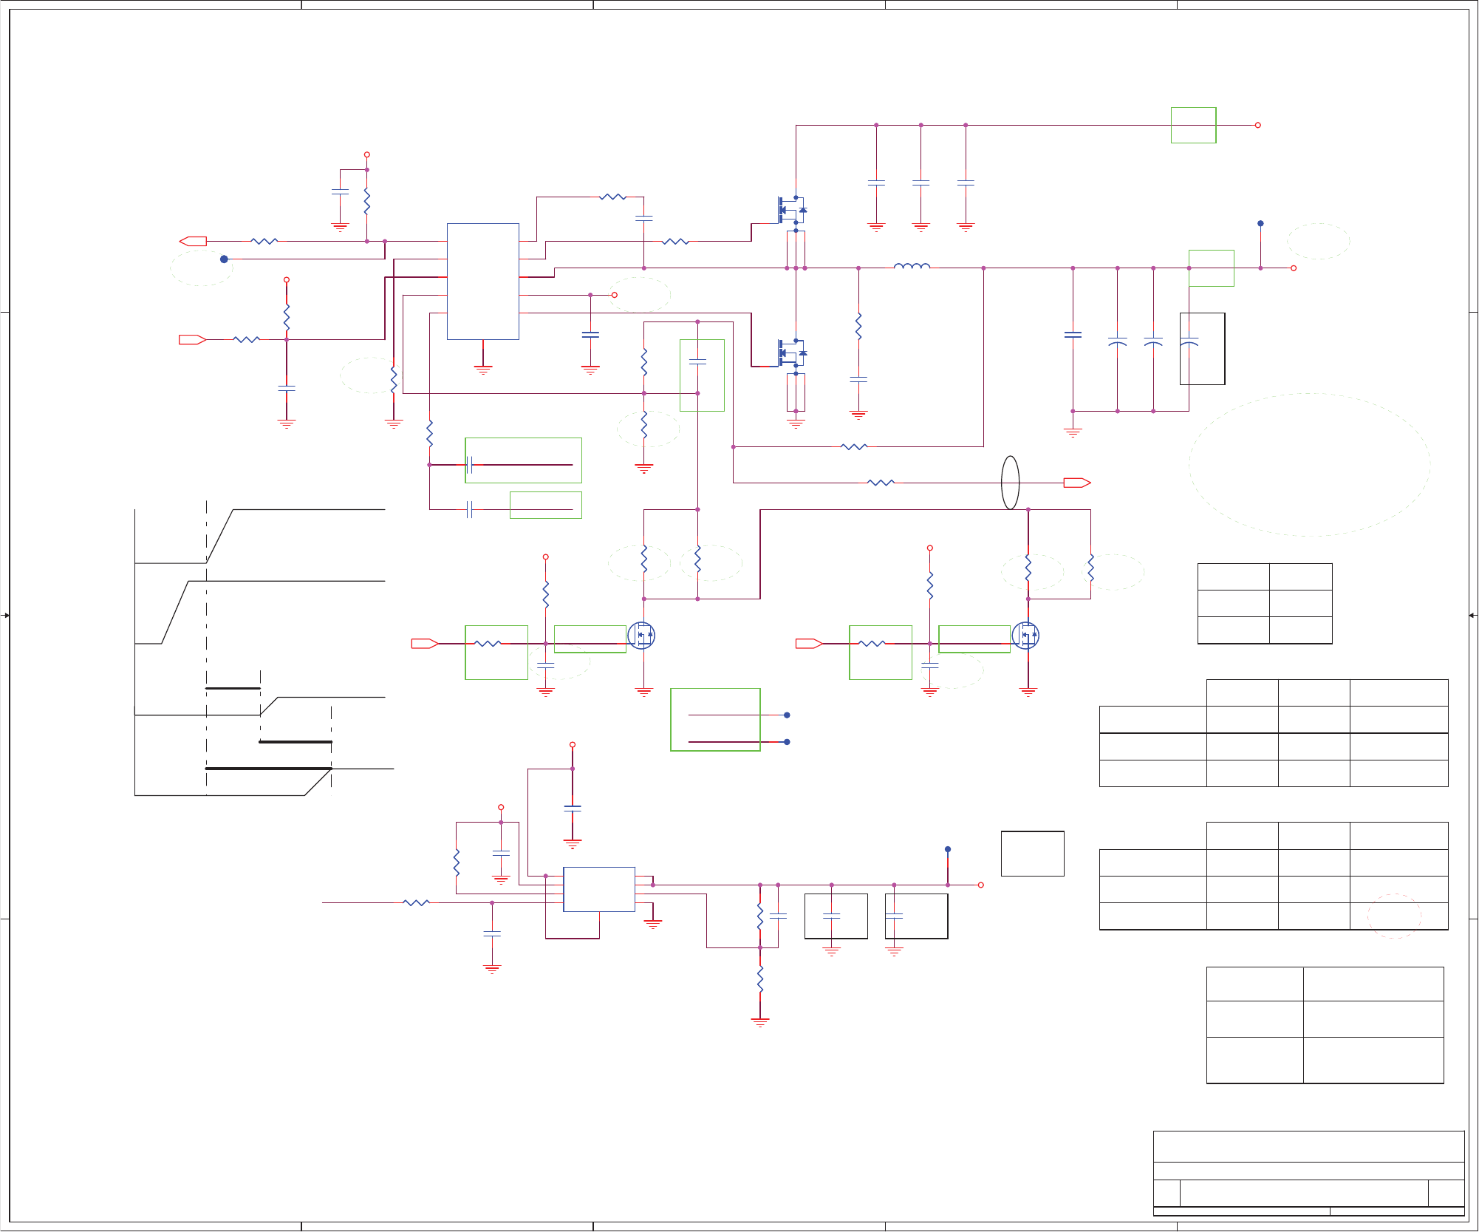Image resolution: width=1479 pixels, height=1232 pixels.
Task: Click the red left-pointing port at top left
Action: pyautogui.click(x=193, y=241)
